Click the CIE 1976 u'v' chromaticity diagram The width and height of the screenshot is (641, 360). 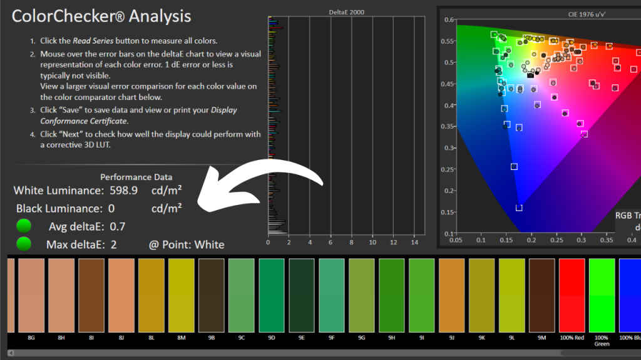pos(548,126)
